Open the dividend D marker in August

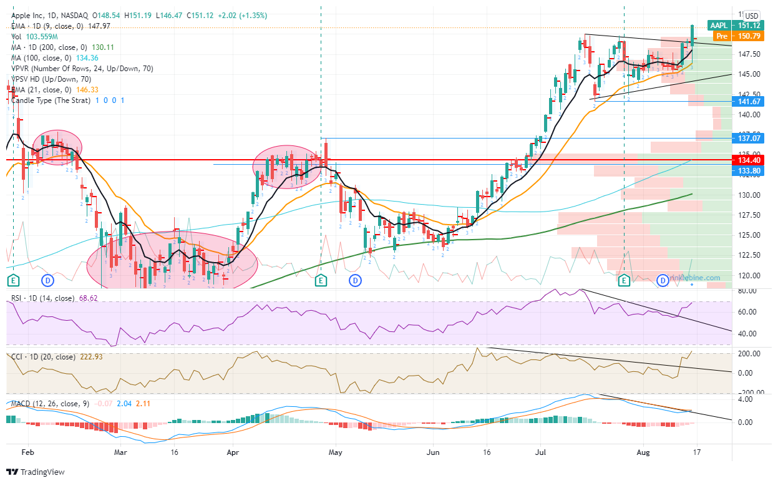click(664, 281)
